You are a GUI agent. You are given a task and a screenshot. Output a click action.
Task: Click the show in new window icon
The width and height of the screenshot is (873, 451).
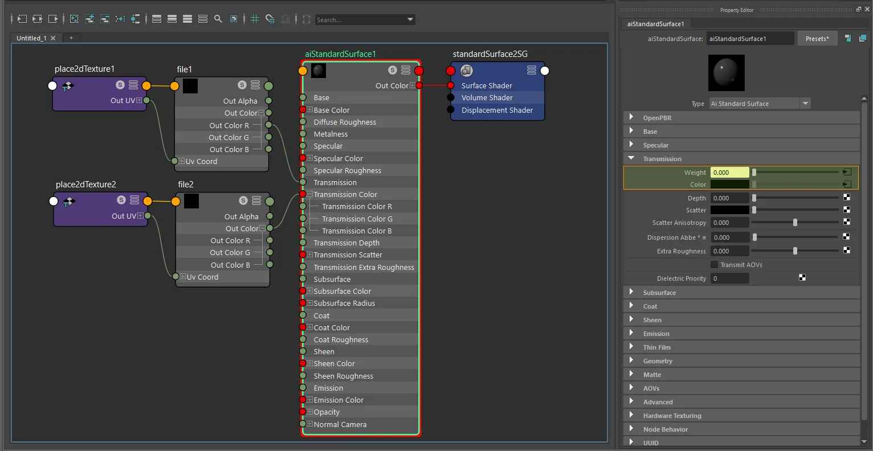862,38
